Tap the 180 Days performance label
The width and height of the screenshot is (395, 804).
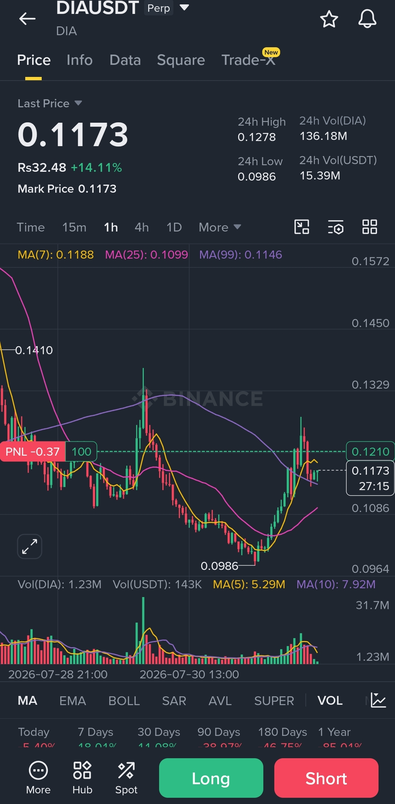(282, 732)
